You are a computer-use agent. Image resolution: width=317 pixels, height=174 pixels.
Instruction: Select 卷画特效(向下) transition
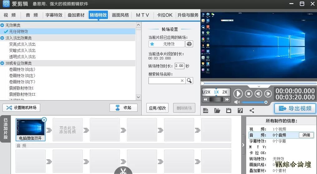22,82
